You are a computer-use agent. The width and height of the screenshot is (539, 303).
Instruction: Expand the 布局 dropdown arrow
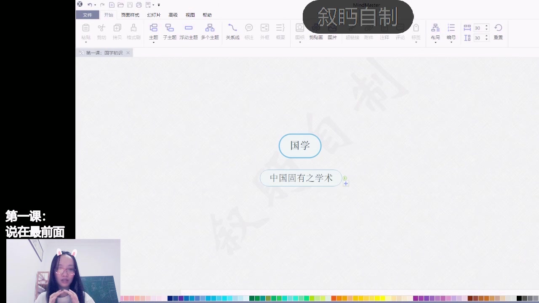[435, 42]
